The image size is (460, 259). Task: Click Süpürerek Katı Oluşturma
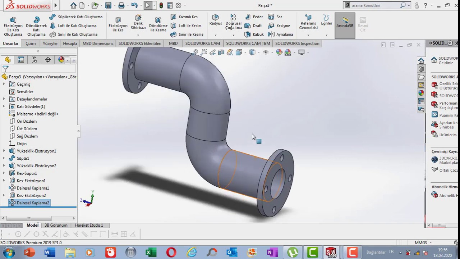pyautogui.click(x=76, y=17)
